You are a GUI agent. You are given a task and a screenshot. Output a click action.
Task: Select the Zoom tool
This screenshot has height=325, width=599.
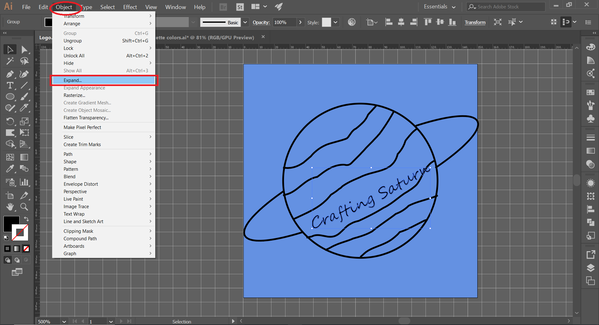24,207
